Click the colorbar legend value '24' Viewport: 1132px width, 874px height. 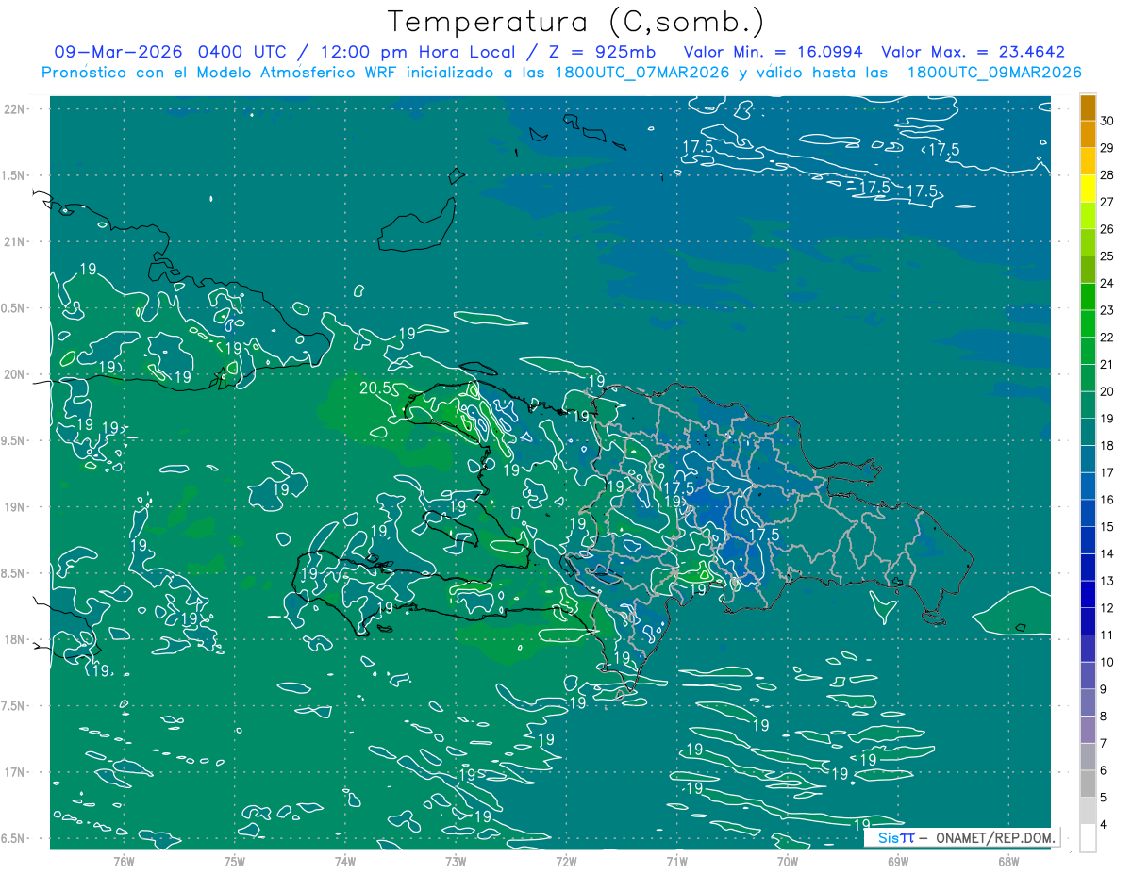pyautogui.click(x=1107, y=283)
